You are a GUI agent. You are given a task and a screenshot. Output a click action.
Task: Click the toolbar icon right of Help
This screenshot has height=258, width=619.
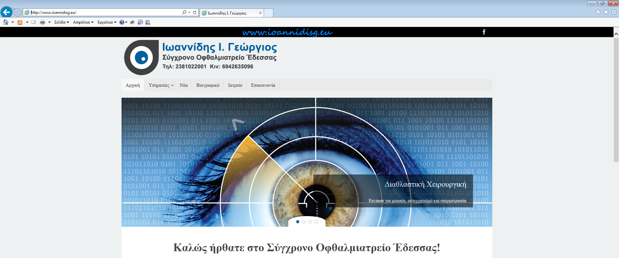pos(132,22)
